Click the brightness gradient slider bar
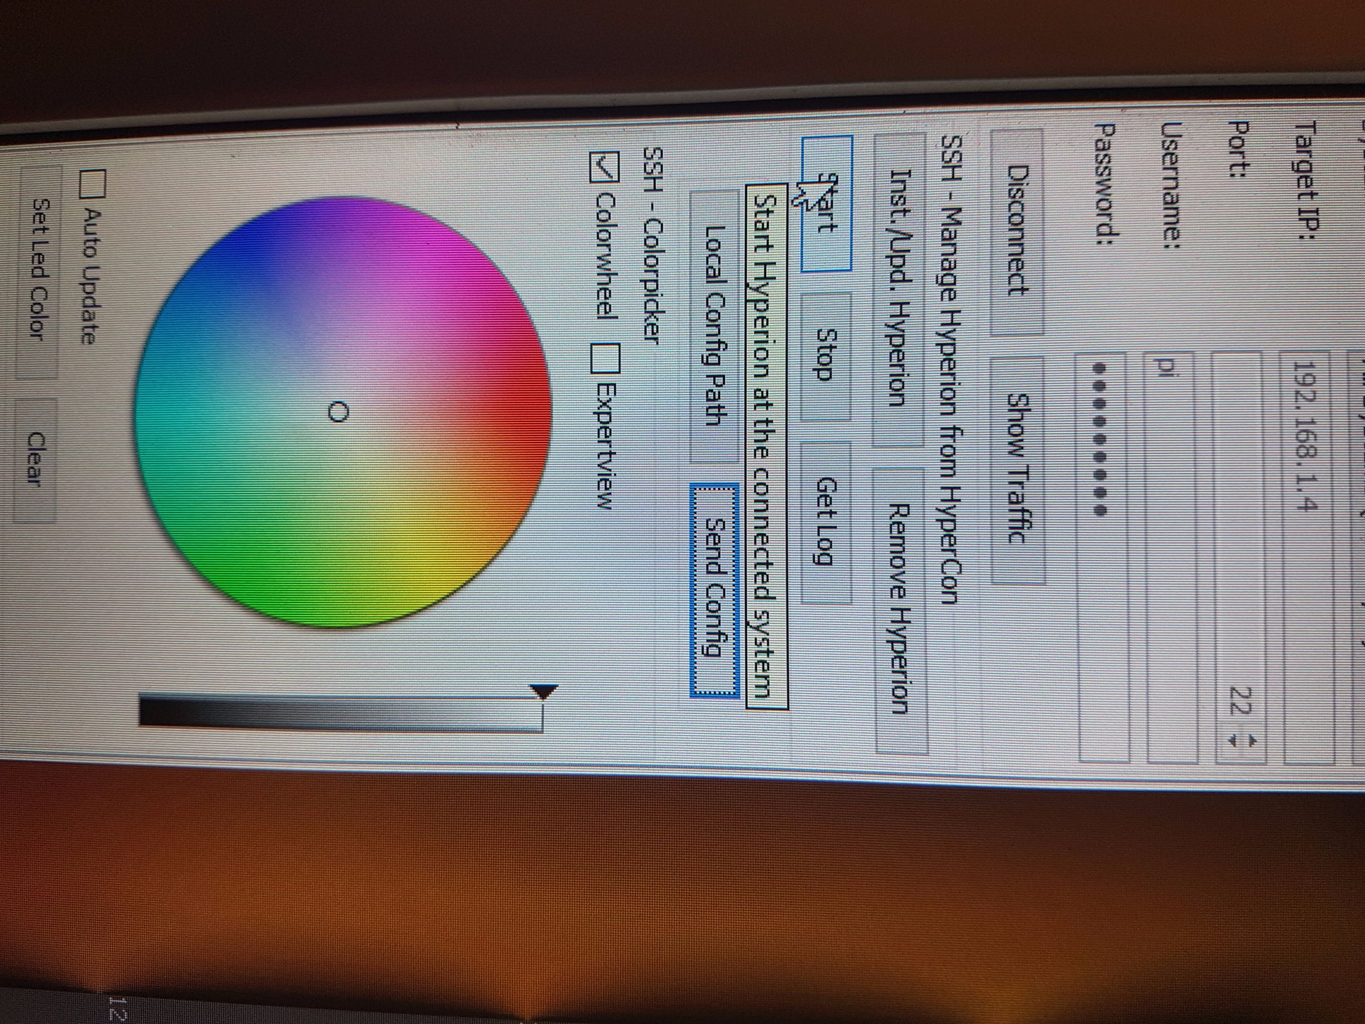Screen dimensions: 1365x1024 pos(341,713)
